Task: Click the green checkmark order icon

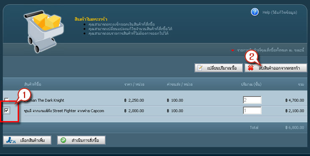Action: tap(63, 140)
